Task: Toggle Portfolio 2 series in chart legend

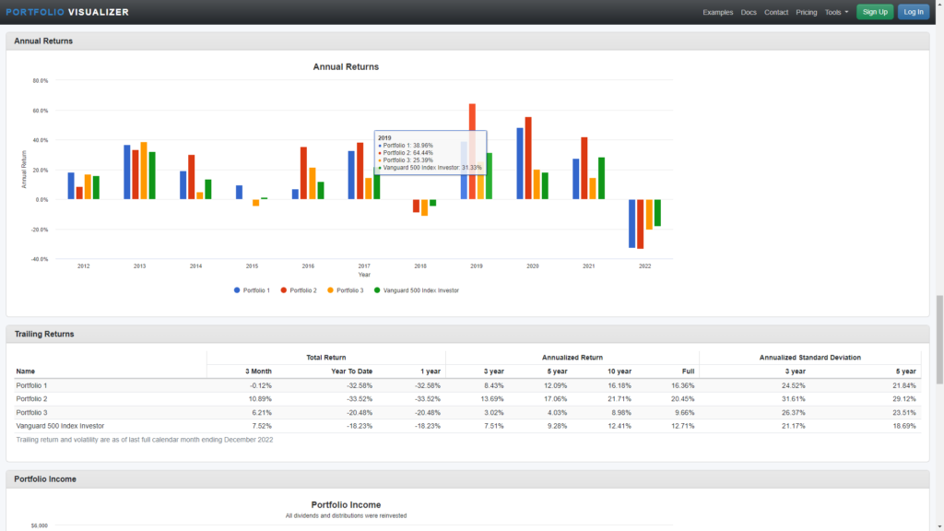Action: [x=302, y=290]
